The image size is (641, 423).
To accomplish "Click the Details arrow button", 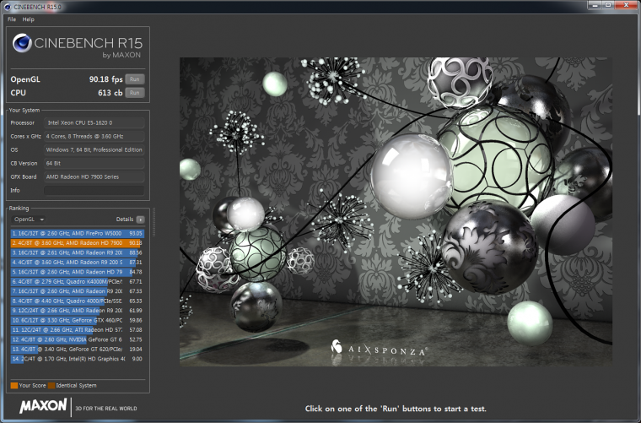I will [x=140, y=220].
